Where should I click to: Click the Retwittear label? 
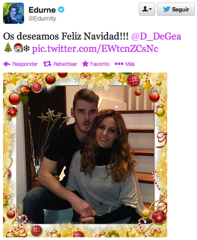tap(65, 64)
